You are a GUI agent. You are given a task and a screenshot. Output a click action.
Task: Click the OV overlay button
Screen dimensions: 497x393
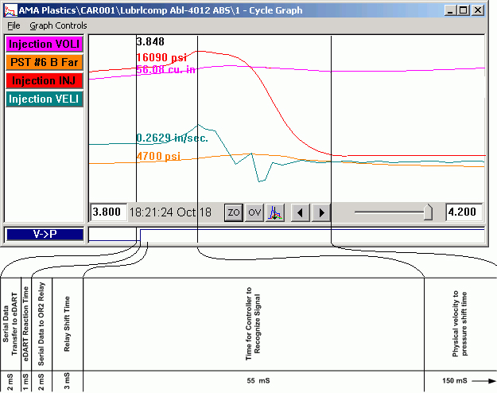click(x=254, y=212)
